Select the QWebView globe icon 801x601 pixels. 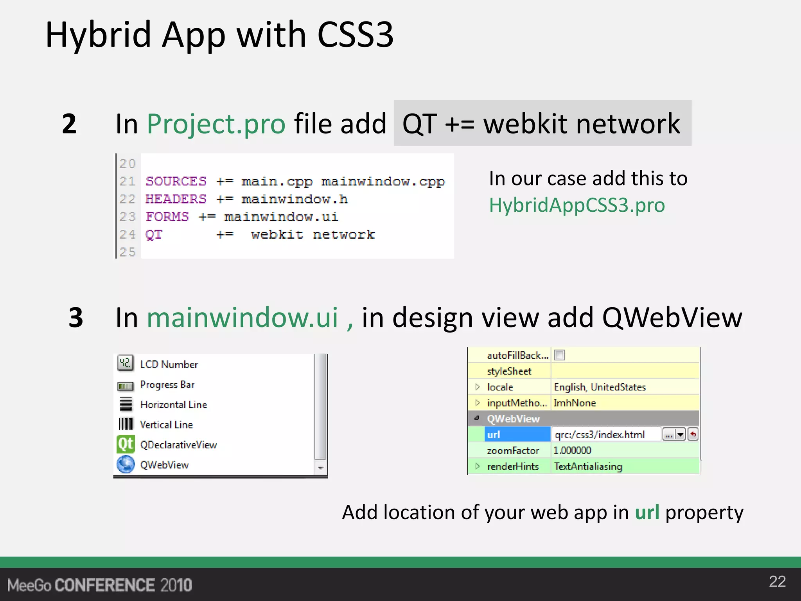coord(126,464)
